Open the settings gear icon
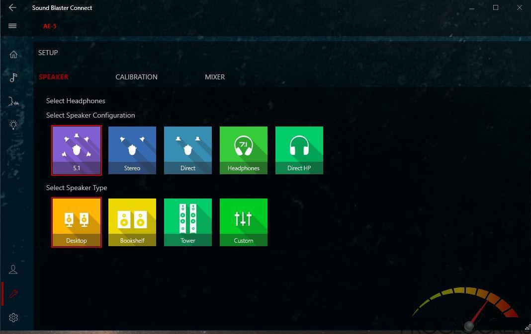This screenshot has width=531, height=334. click(x=13, y=318)
